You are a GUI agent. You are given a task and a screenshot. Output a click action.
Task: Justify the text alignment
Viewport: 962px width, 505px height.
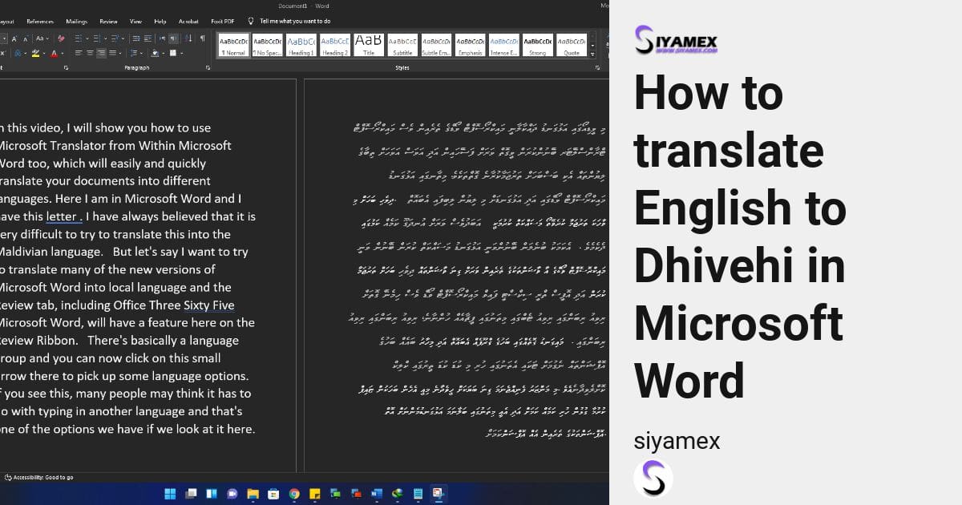click(113, 52)
